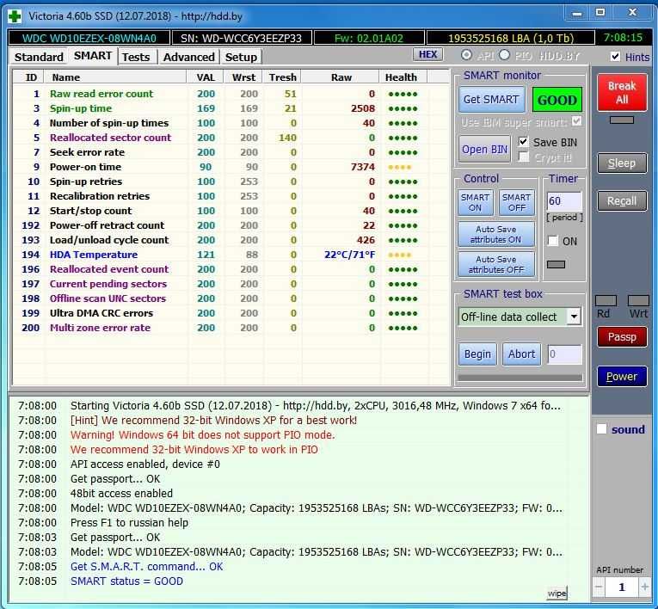Click the 22°C/71°F raw temperature value

pyautogui.click(x=349, y=255)
